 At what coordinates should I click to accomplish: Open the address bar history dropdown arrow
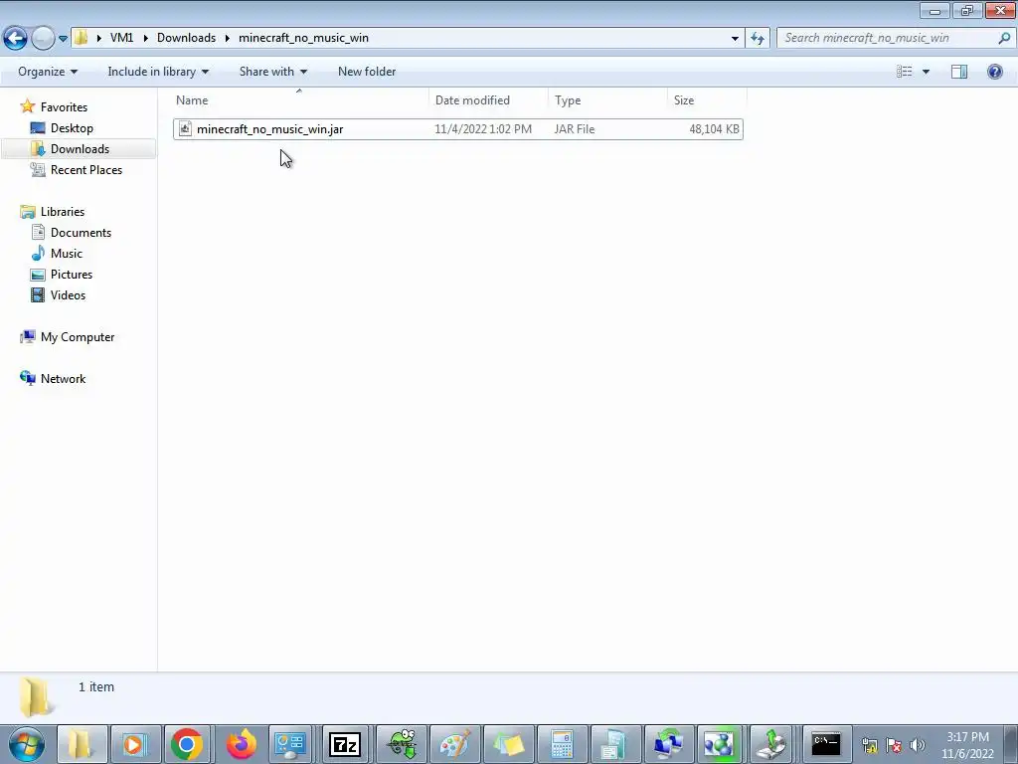[735, 39]
